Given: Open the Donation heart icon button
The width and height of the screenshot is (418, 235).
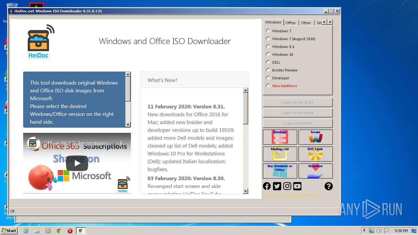Looking at the screenshot, I should click(315, 171).
